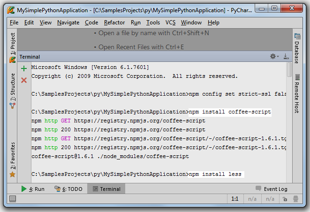Viewport: 310px width, 212px height.
Task: Hide the Terminal tool window
Action: tap(286, 56)
